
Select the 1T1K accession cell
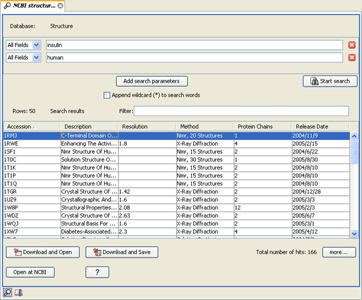point(32,168)
